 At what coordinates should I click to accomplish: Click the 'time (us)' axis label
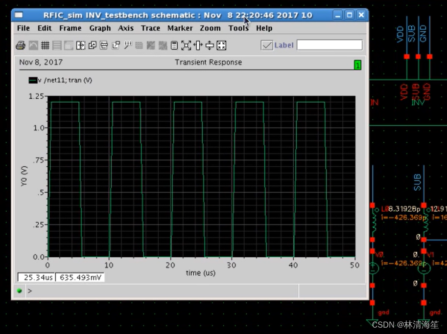tap(201, 273)
